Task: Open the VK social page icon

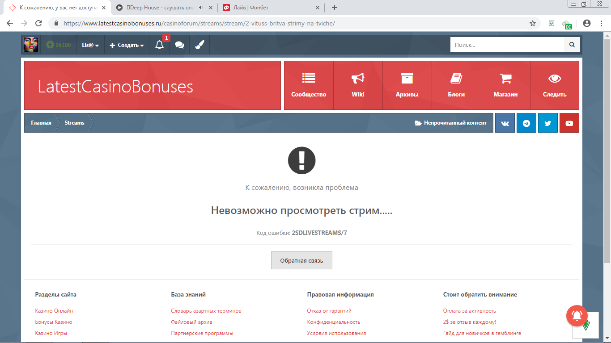Action: pos(505,123)
